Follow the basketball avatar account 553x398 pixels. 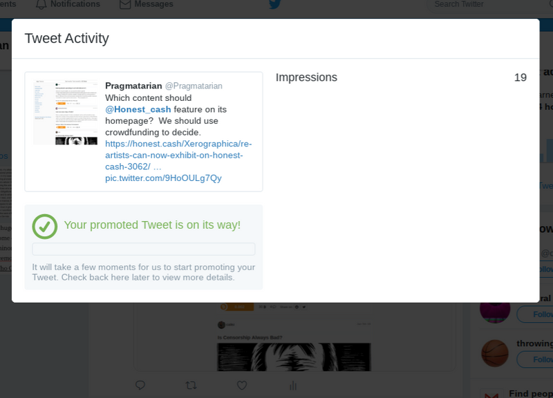[536, 359]
